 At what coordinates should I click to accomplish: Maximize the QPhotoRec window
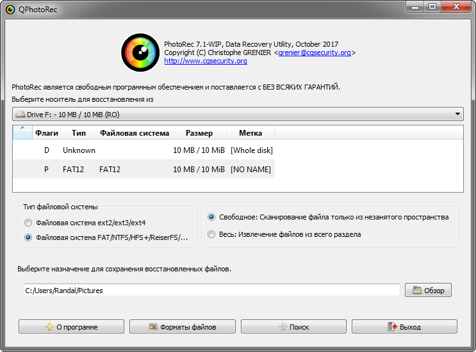432,6
